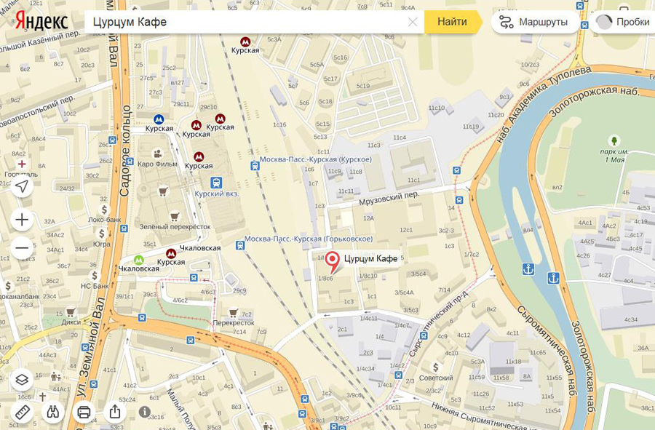This screenshot has width=655, height=430.
Task: Click building number "5с19"
Action: pyautogui.click(x=362, y=86)
